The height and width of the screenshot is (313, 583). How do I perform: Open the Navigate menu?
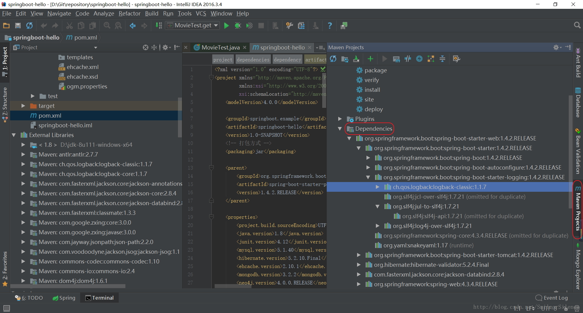point(59,13)
